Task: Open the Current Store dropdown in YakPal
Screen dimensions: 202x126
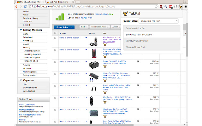Action: (x=158, y=21)
